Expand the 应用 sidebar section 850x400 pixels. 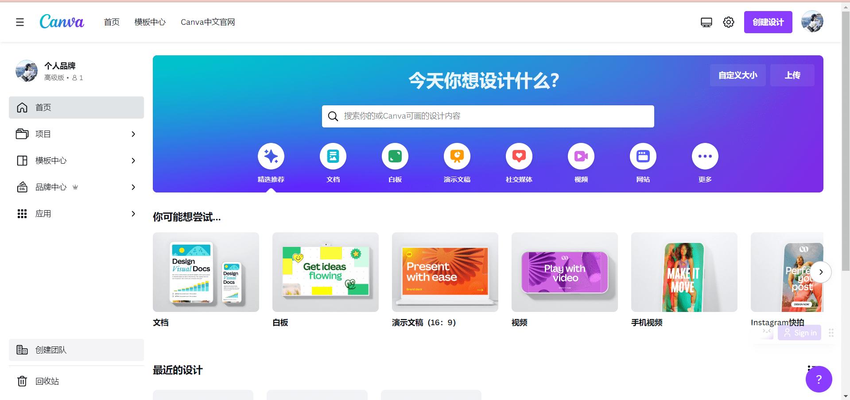coord(133,214)
